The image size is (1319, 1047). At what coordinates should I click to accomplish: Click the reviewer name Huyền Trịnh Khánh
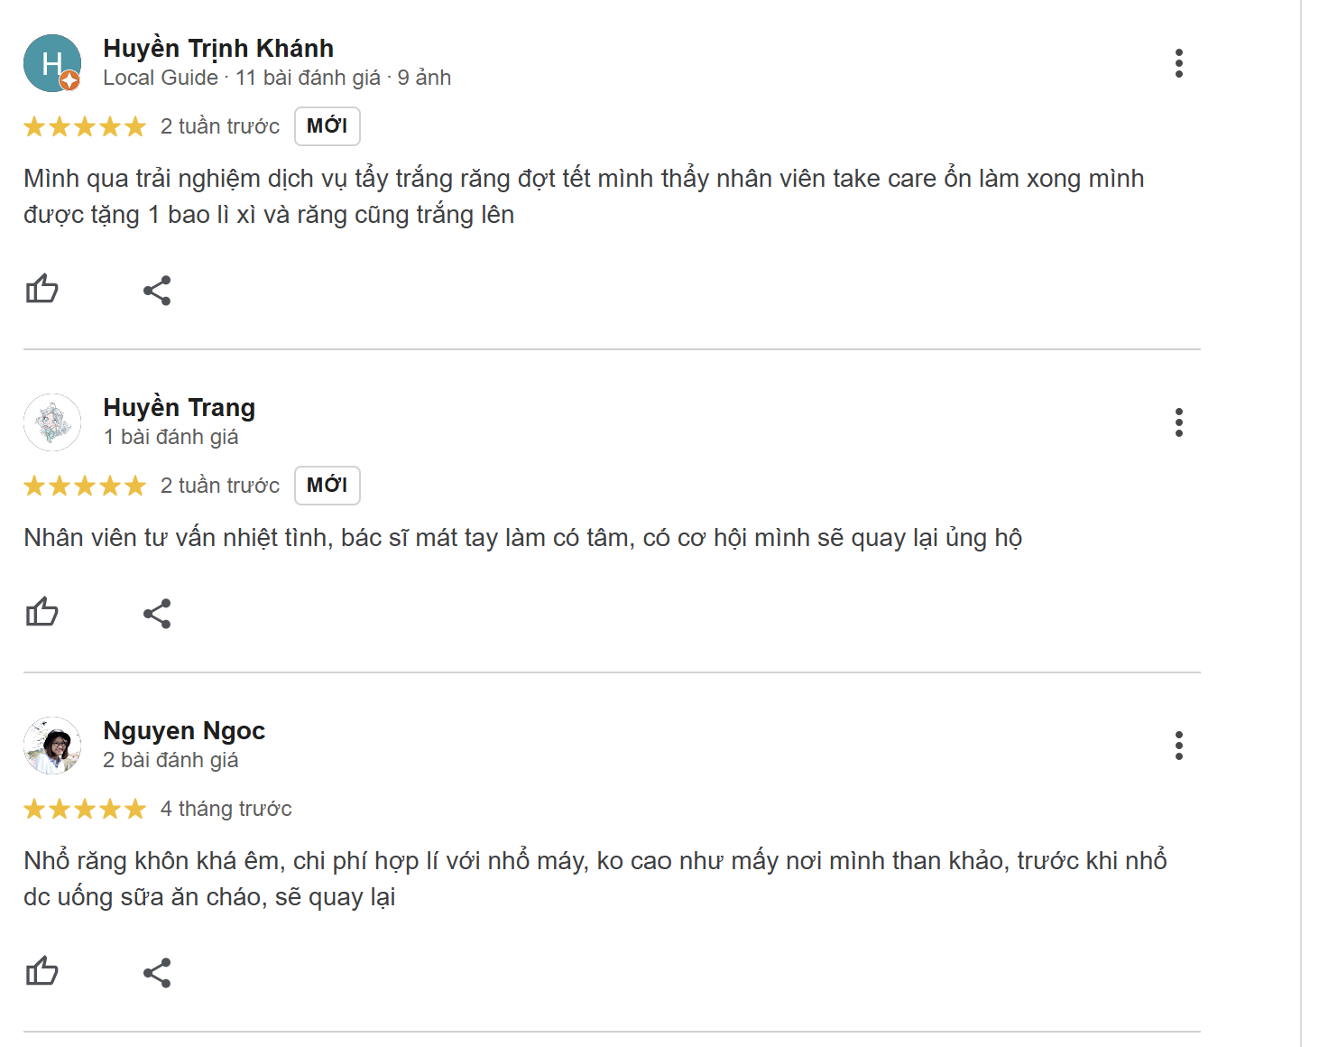(218, 48)
